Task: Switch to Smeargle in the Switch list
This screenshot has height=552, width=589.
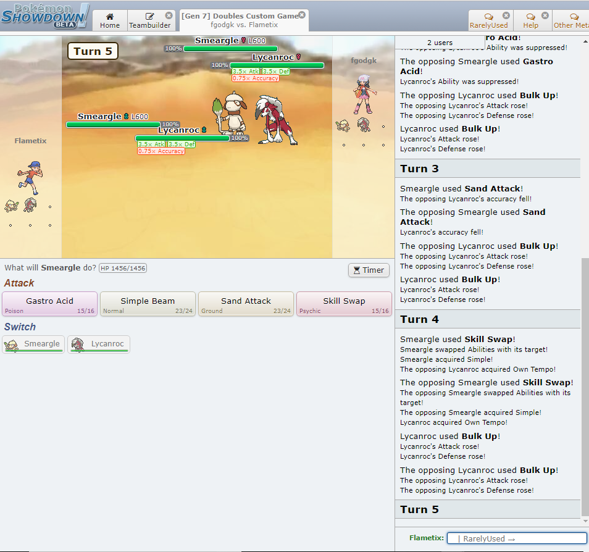Action: (33, 344)
